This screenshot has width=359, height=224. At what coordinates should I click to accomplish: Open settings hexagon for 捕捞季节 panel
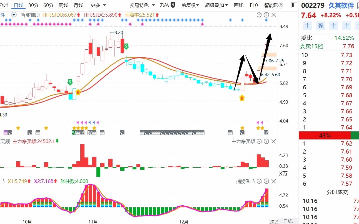click(259, 181)
